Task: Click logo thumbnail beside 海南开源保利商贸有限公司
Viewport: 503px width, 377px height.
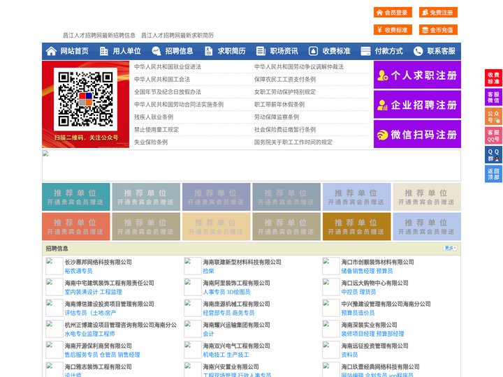Action: (x=54, y=350)
